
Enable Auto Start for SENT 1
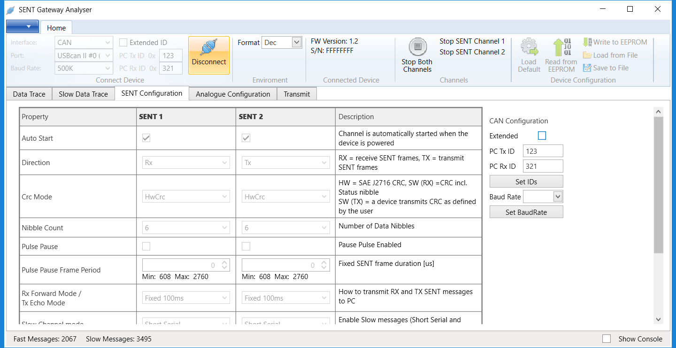tap(146, 137)
